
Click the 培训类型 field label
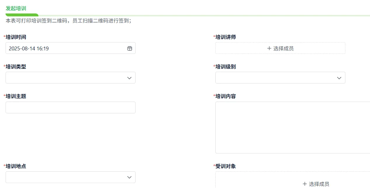(x=16, y=67)
